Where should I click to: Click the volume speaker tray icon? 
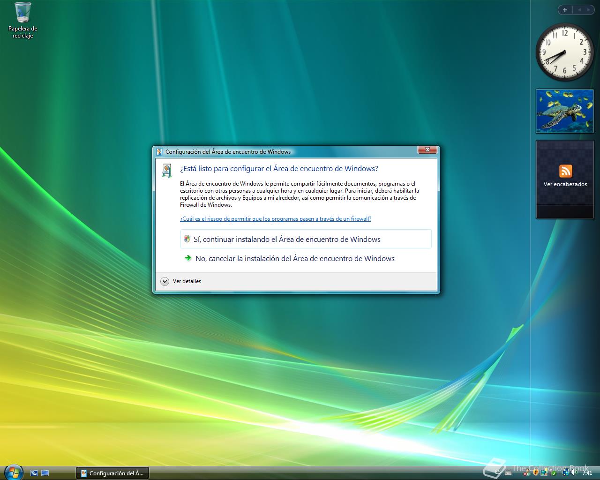[574, 472]
